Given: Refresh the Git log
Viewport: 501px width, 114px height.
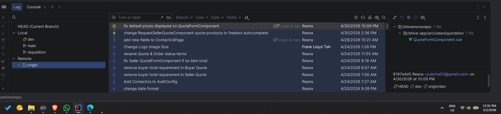Looking at the screenshot, I should tap(363, 17).
